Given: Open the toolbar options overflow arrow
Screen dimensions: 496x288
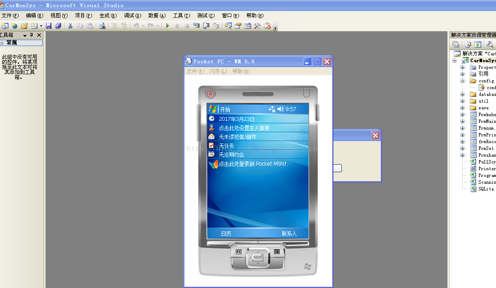Looking at the screenshot, I should click(276, 27).
